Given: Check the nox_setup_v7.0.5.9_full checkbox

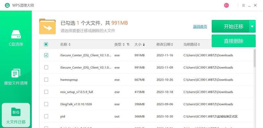Looking at the screenshot, I should point(46,92).
